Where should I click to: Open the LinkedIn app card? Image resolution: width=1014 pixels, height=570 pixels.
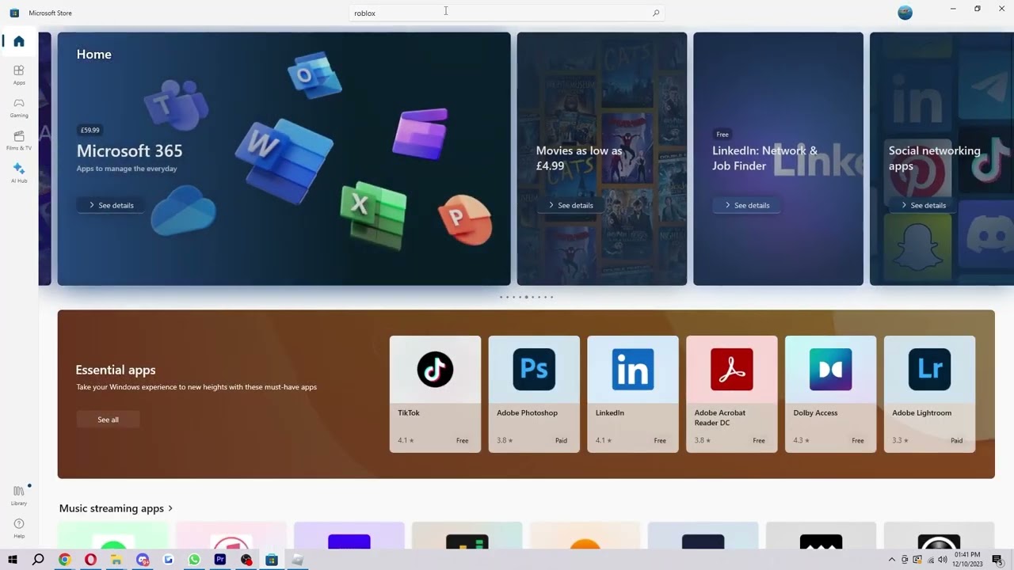point(633,394)
